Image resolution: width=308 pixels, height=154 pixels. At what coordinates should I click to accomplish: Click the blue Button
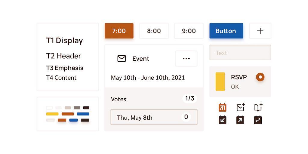(x=226, y=31)
